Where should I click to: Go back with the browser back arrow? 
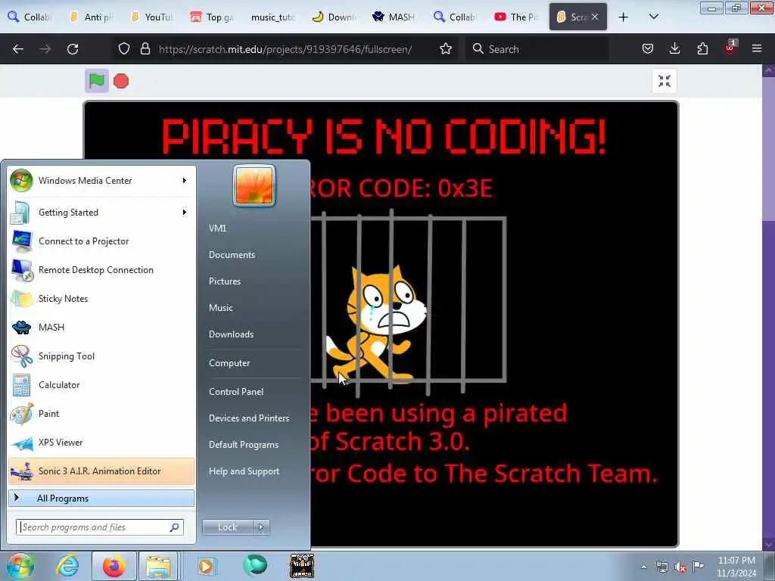(18, 49)
